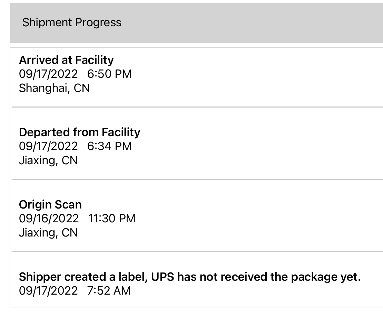
Task: Click Jiaxing, CN under Origin Scan
Action: pos(48,233)
